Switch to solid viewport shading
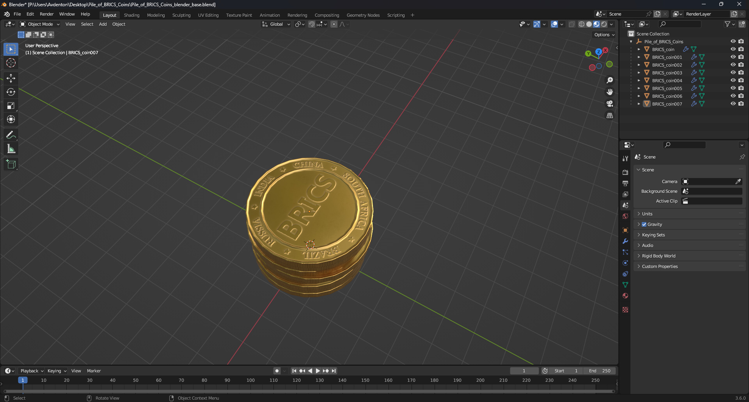Screen dimensions: 749x402 [x=589, y=24]
